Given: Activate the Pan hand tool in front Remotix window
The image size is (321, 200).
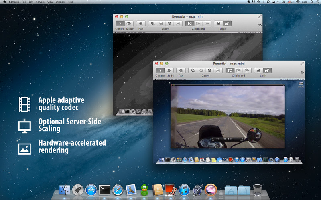Looking at the screenshot, I should point(181,70).
